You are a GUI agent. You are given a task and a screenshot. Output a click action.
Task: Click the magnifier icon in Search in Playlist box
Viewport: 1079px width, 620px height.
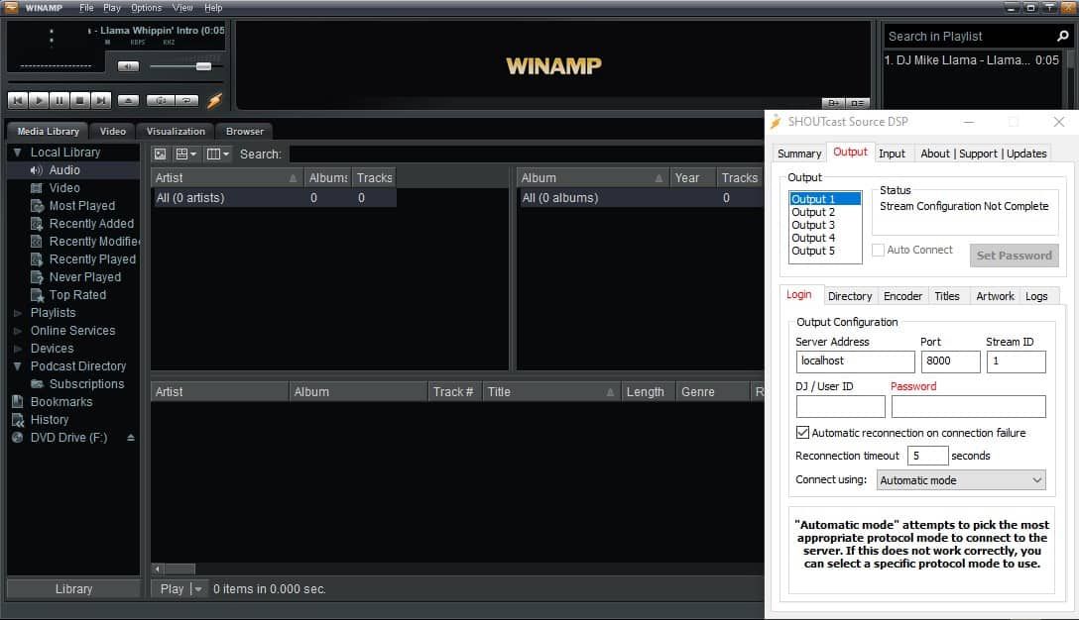[x=1061, y=36]
